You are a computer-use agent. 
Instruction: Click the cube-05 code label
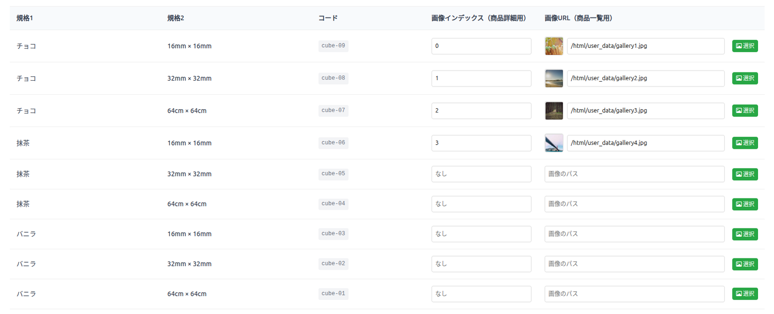coord(333,174)
